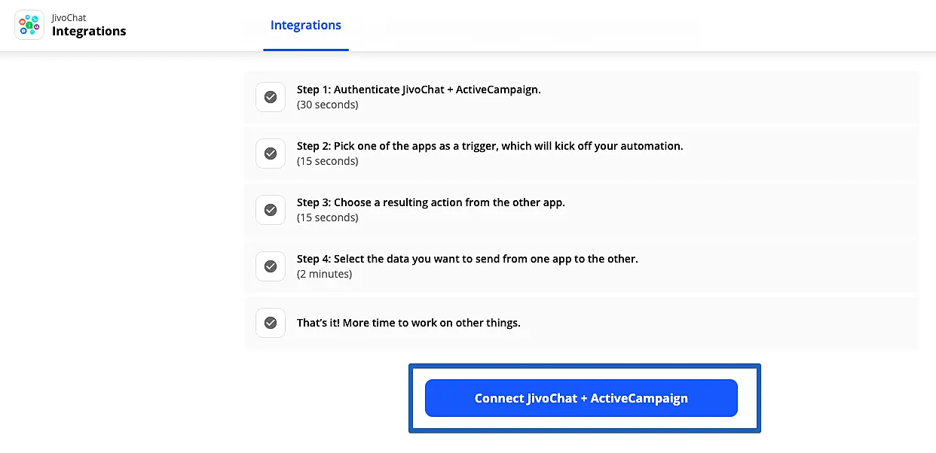Image resolution: width=936 pixels, height=453 pixels.
Task: Click the "(30 seconds)" duration under Step 1
Action: pos(327,105)
